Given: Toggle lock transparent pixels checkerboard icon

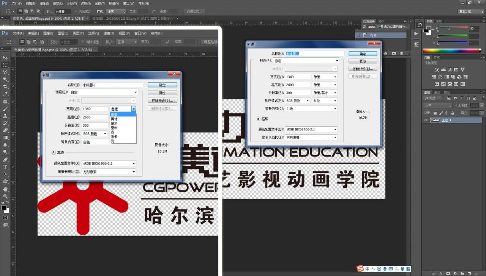Looking at the screenshot, I should click(435, 113).
